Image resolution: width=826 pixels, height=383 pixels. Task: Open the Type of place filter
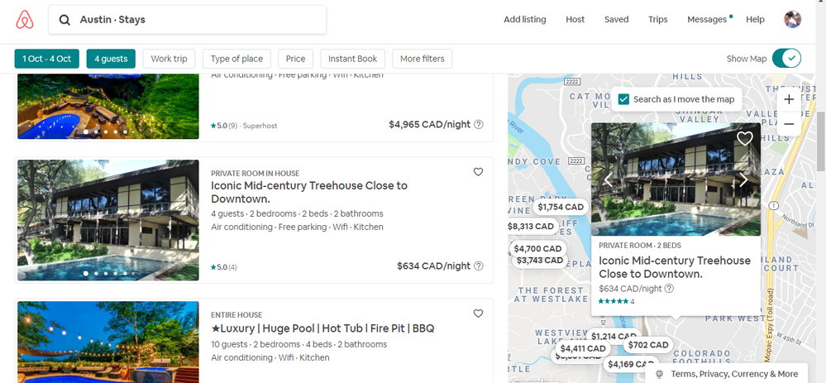click(236, 59)
